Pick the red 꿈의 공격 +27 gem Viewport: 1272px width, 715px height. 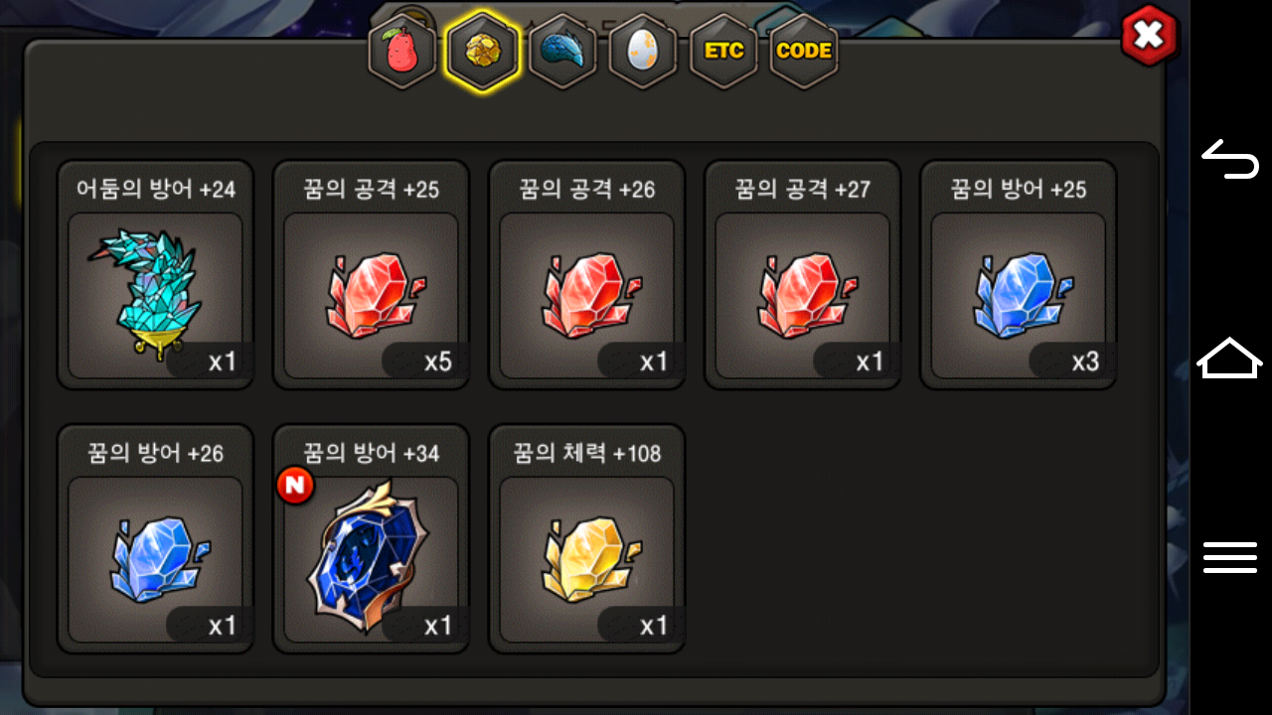pos(802,275)
